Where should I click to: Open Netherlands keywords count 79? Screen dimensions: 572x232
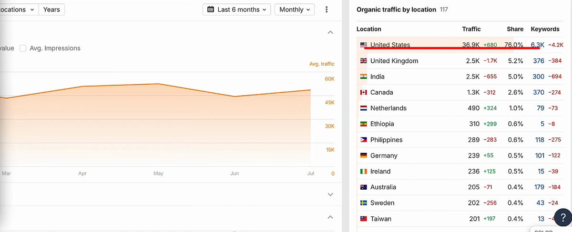point(541,108)
